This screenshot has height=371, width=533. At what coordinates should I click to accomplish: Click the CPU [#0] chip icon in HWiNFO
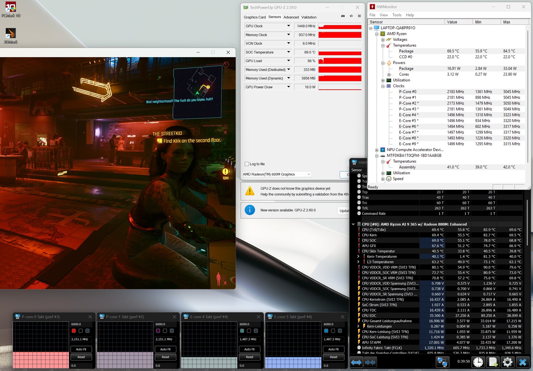[359, 224]
